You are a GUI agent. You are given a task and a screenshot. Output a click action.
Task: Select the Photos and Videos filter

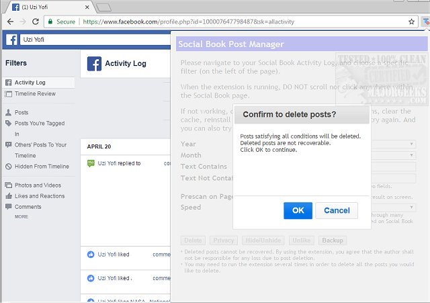point(38,185)
